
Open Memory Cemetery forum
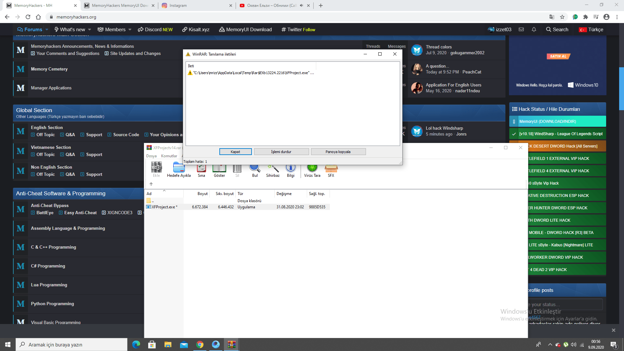(x=49, y=69)
